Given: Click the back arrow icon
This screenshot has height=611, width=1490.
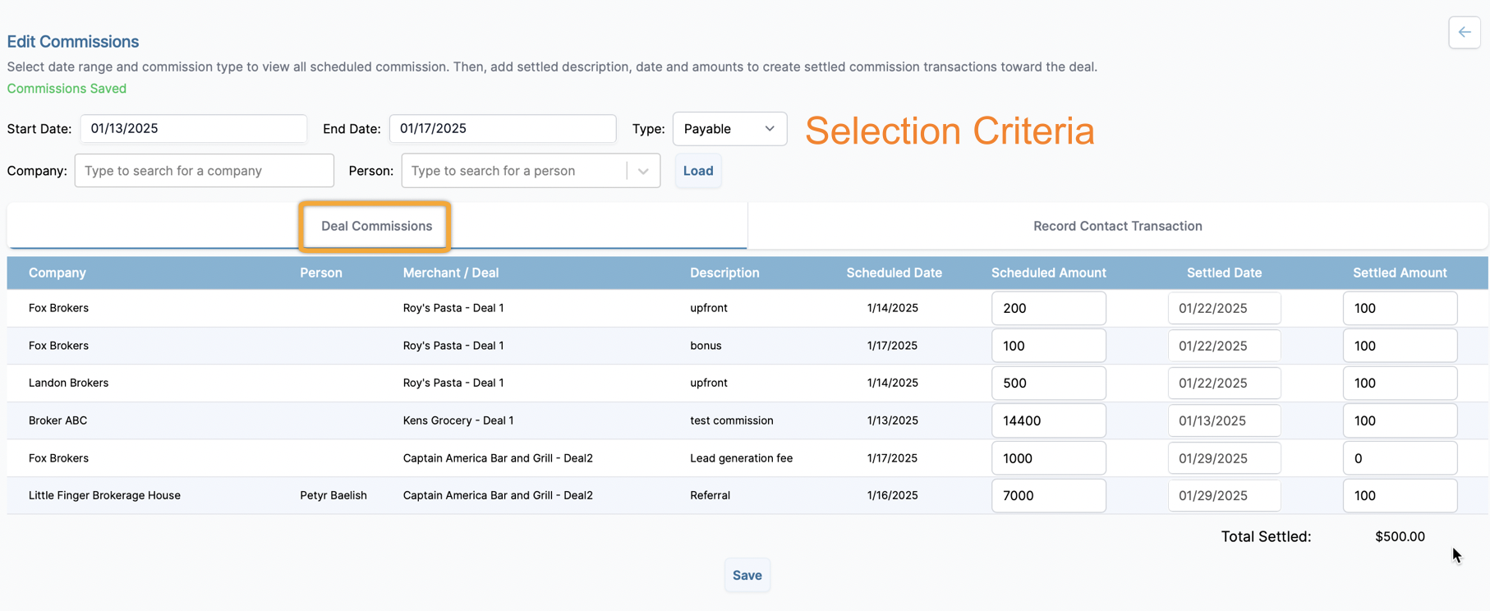Looking at the screenshot, I should [x=1465, y=33].
